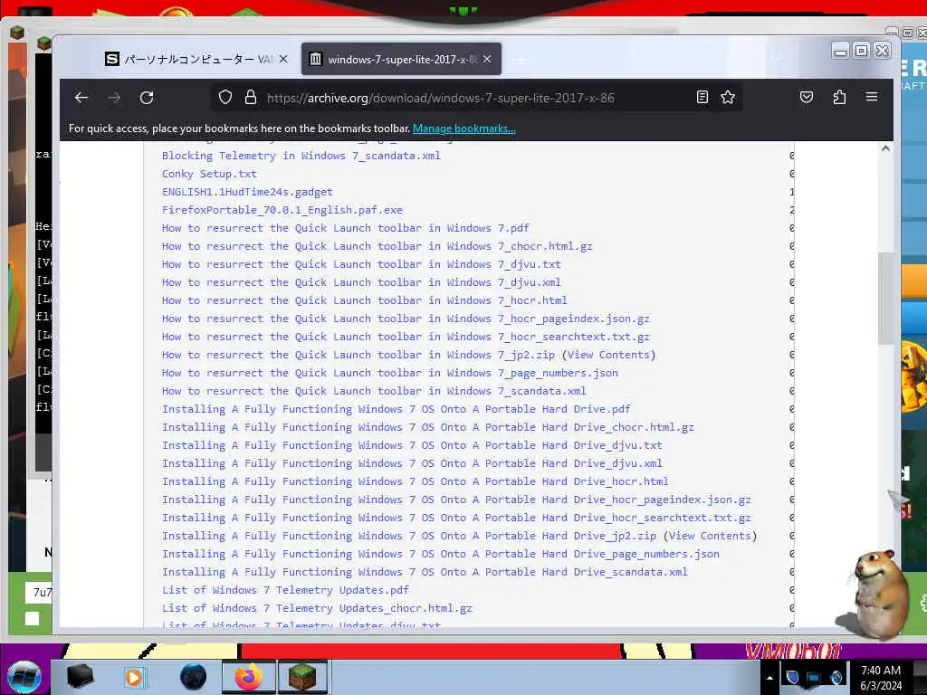Viewport: 927px width, 695px height.
Task: Open Portable Hard Drive_page_numbers.json link
Action: [441, 554]
